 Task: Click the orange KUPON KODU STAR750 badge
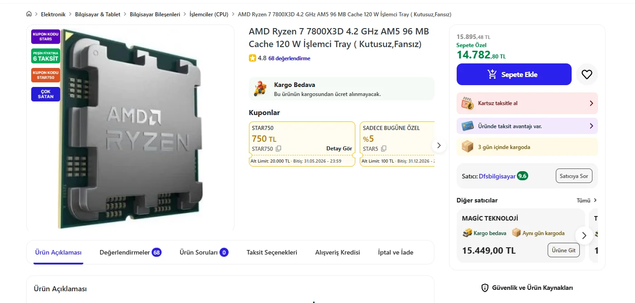coord(46,75)
